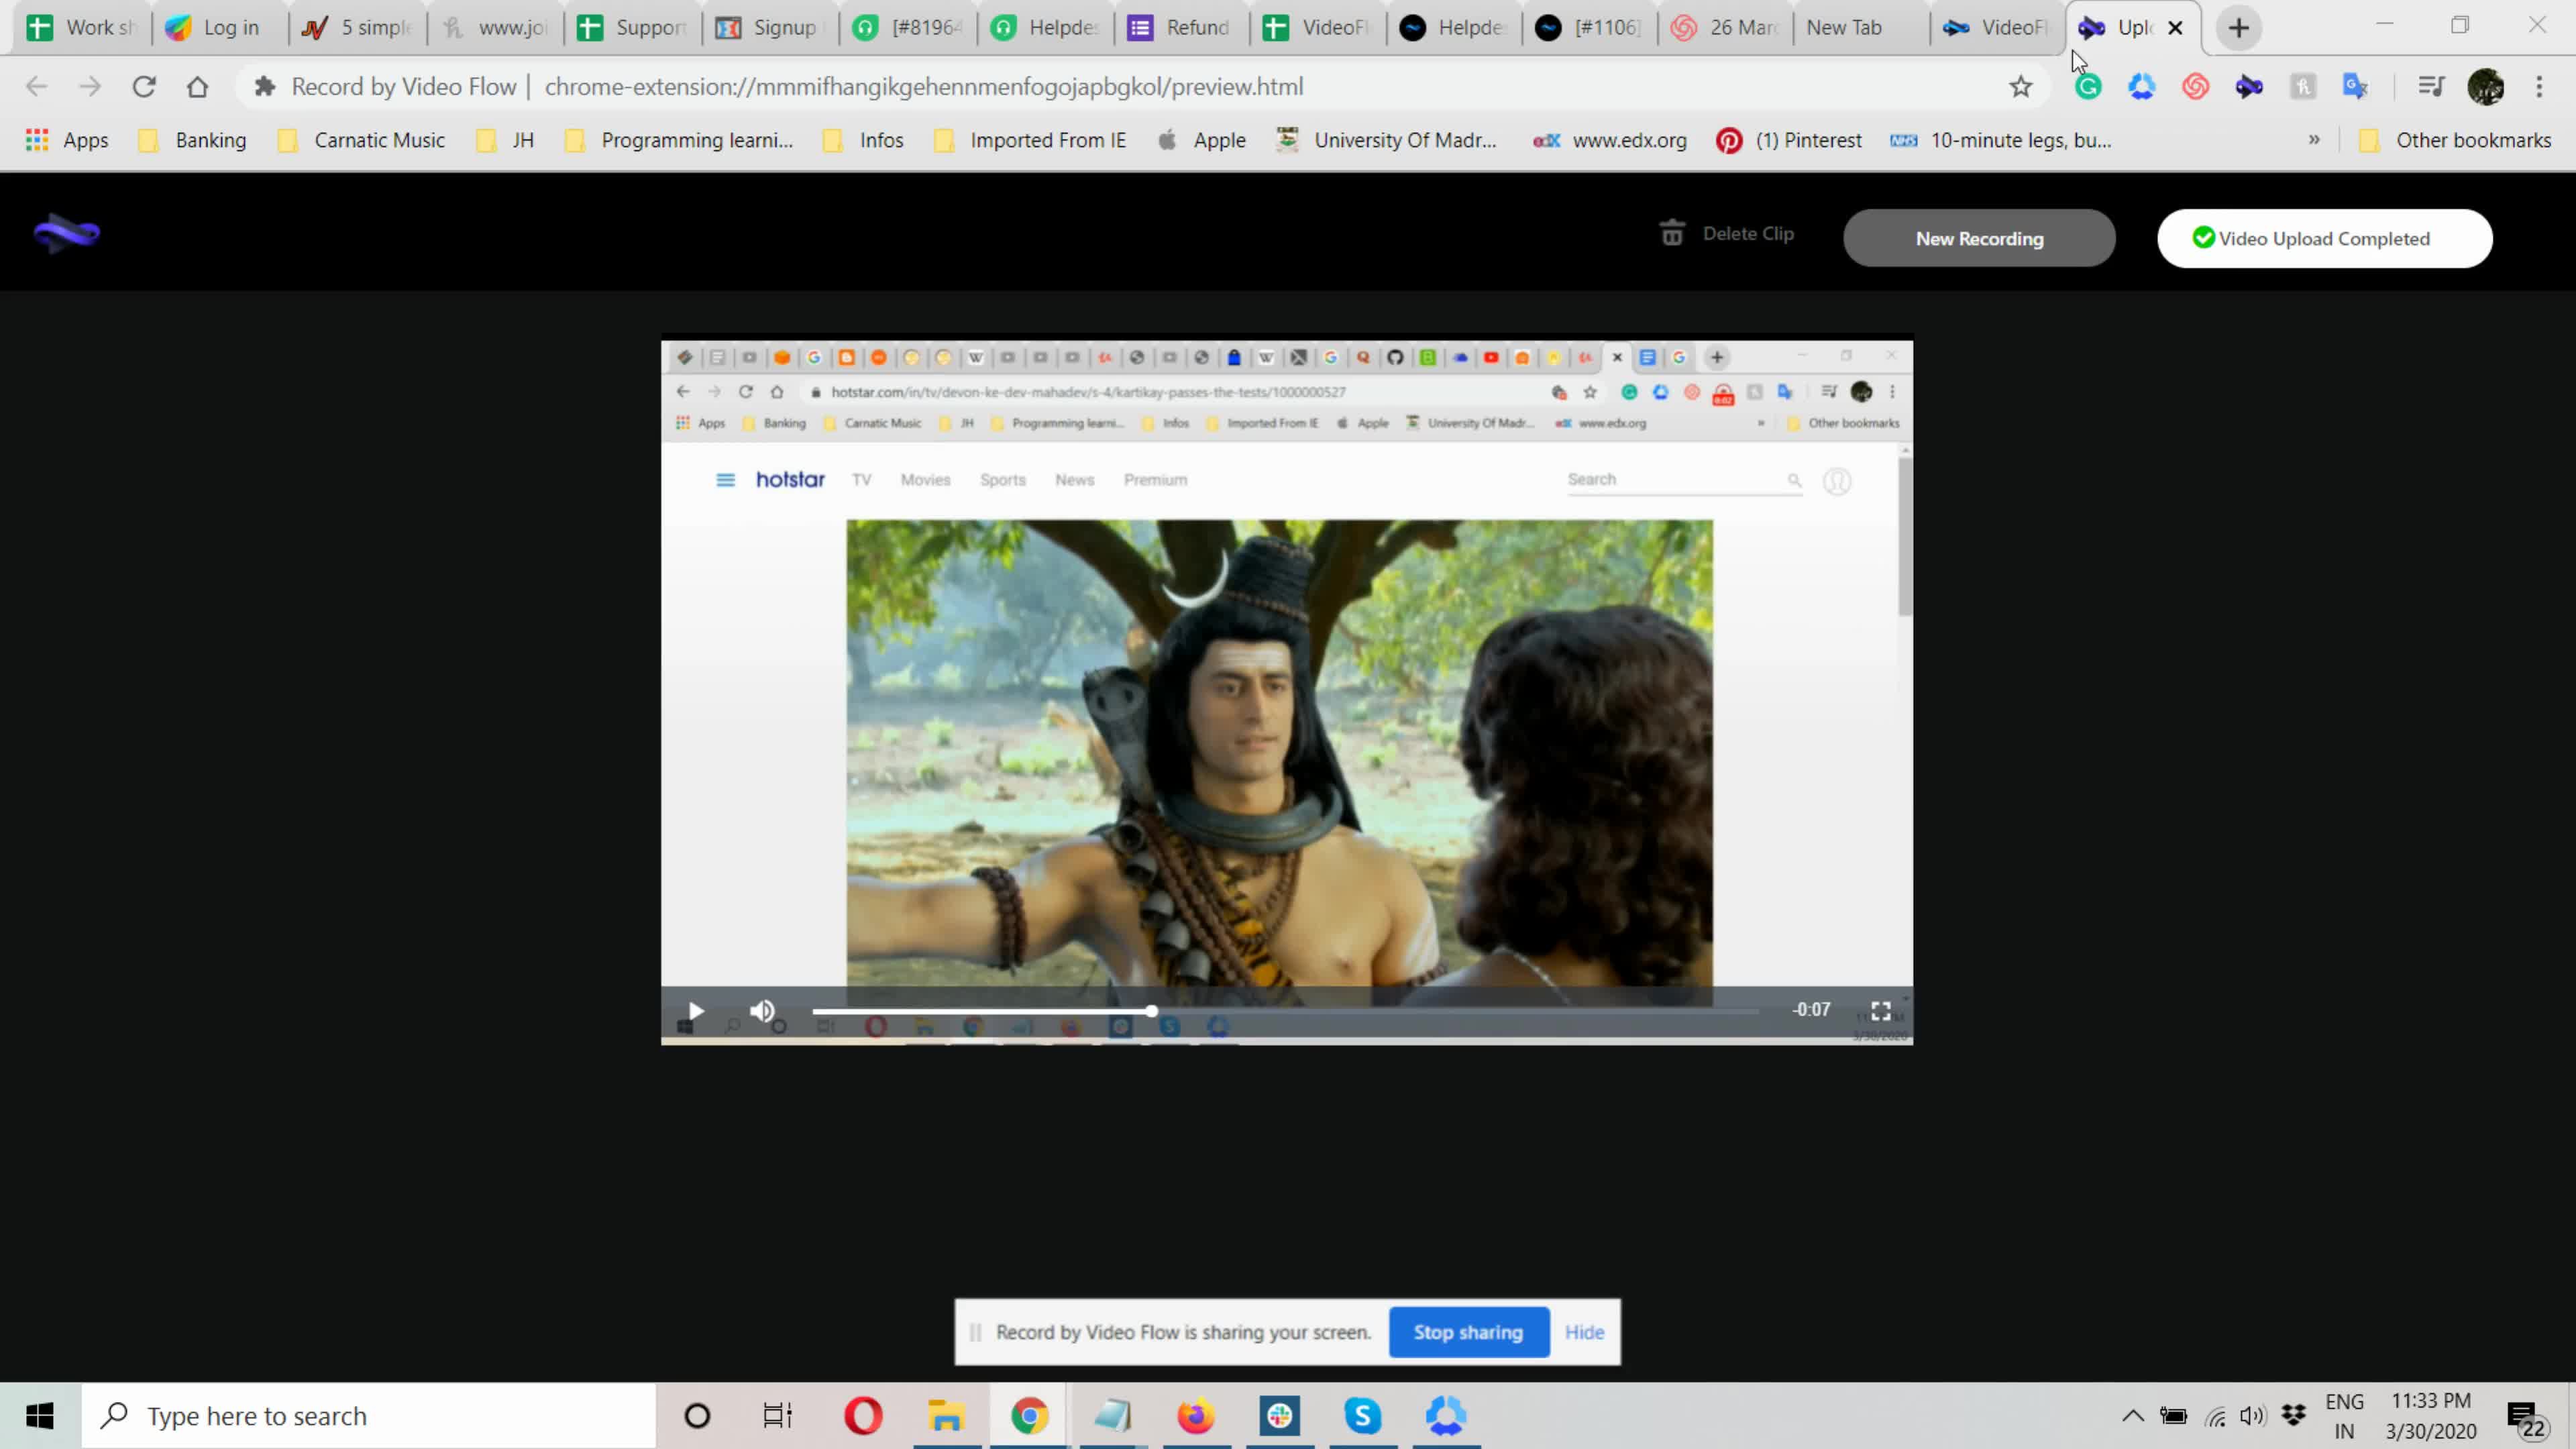Open the Apps bookmarks shortcut
Screen dimensions: 2576x1449
tap(67, 140)
